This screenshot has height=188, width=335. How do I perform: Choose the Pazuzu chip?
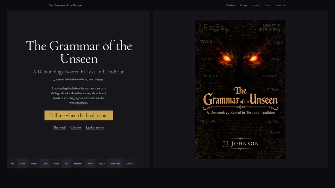pos(34,164)
